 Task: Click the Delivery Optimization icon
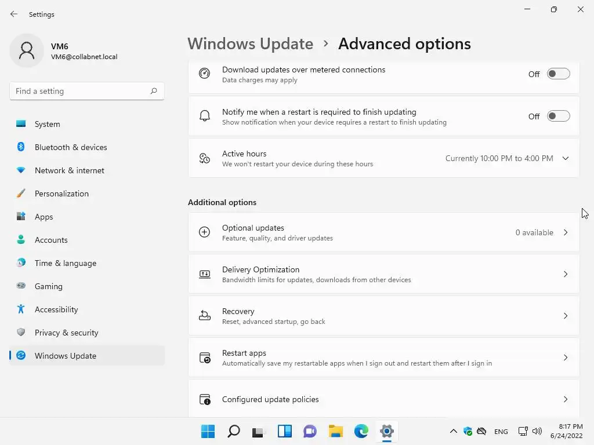tap(205, 274)
